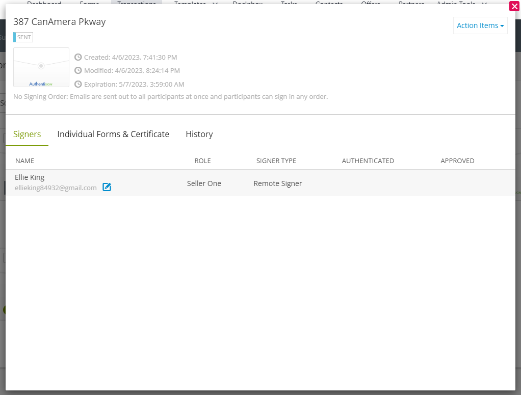
Task: Open the Authentisign envelope document thumbnail
Action: 41,67
